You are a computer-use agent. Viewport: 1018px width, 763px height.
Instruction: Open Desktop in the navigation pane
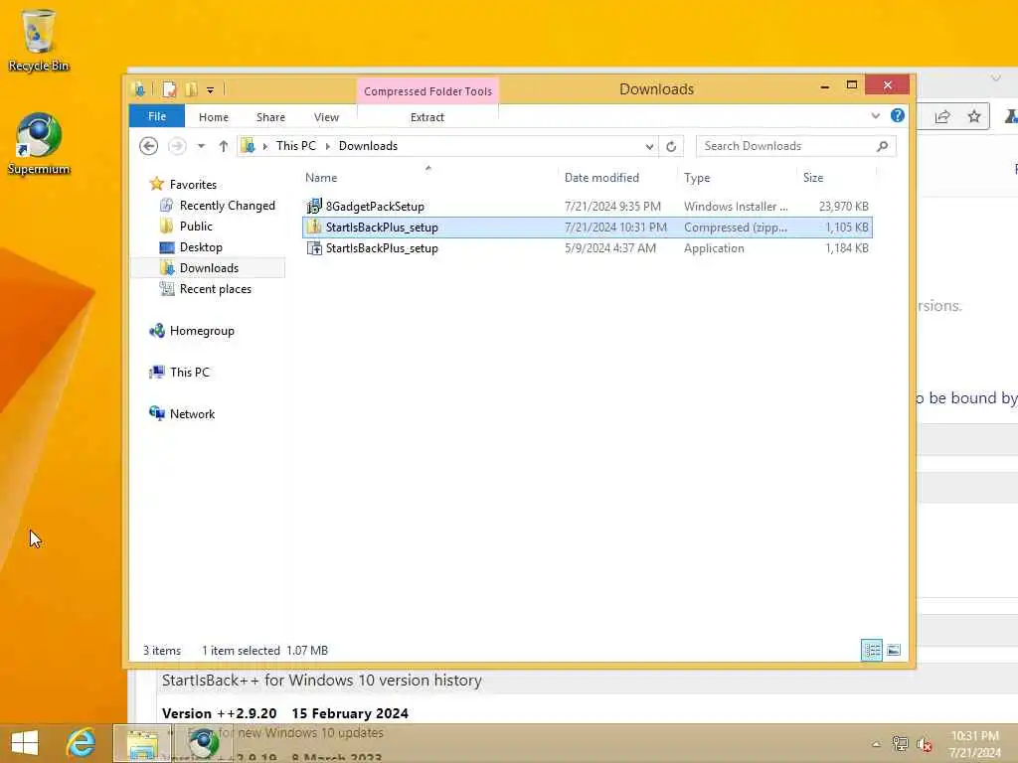(201, 247)
